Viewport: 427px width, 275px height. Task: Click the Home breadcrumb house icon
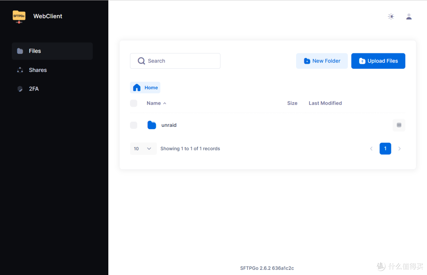(137, 87)
